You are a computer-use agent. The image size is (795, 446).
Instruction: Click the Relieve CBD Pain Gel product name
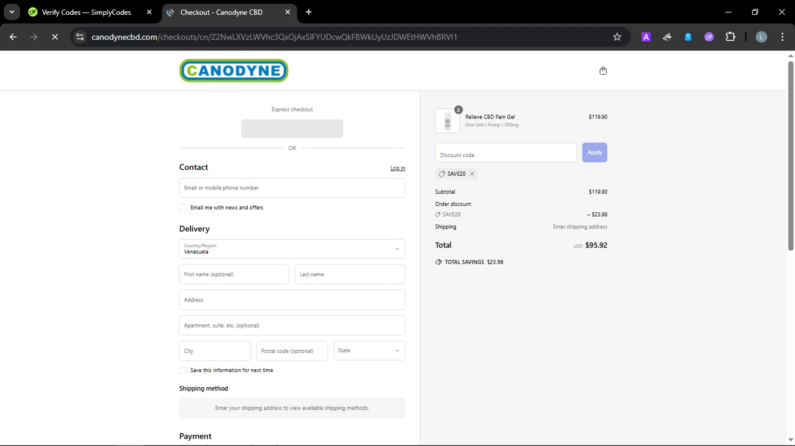[x=490, y=117]
